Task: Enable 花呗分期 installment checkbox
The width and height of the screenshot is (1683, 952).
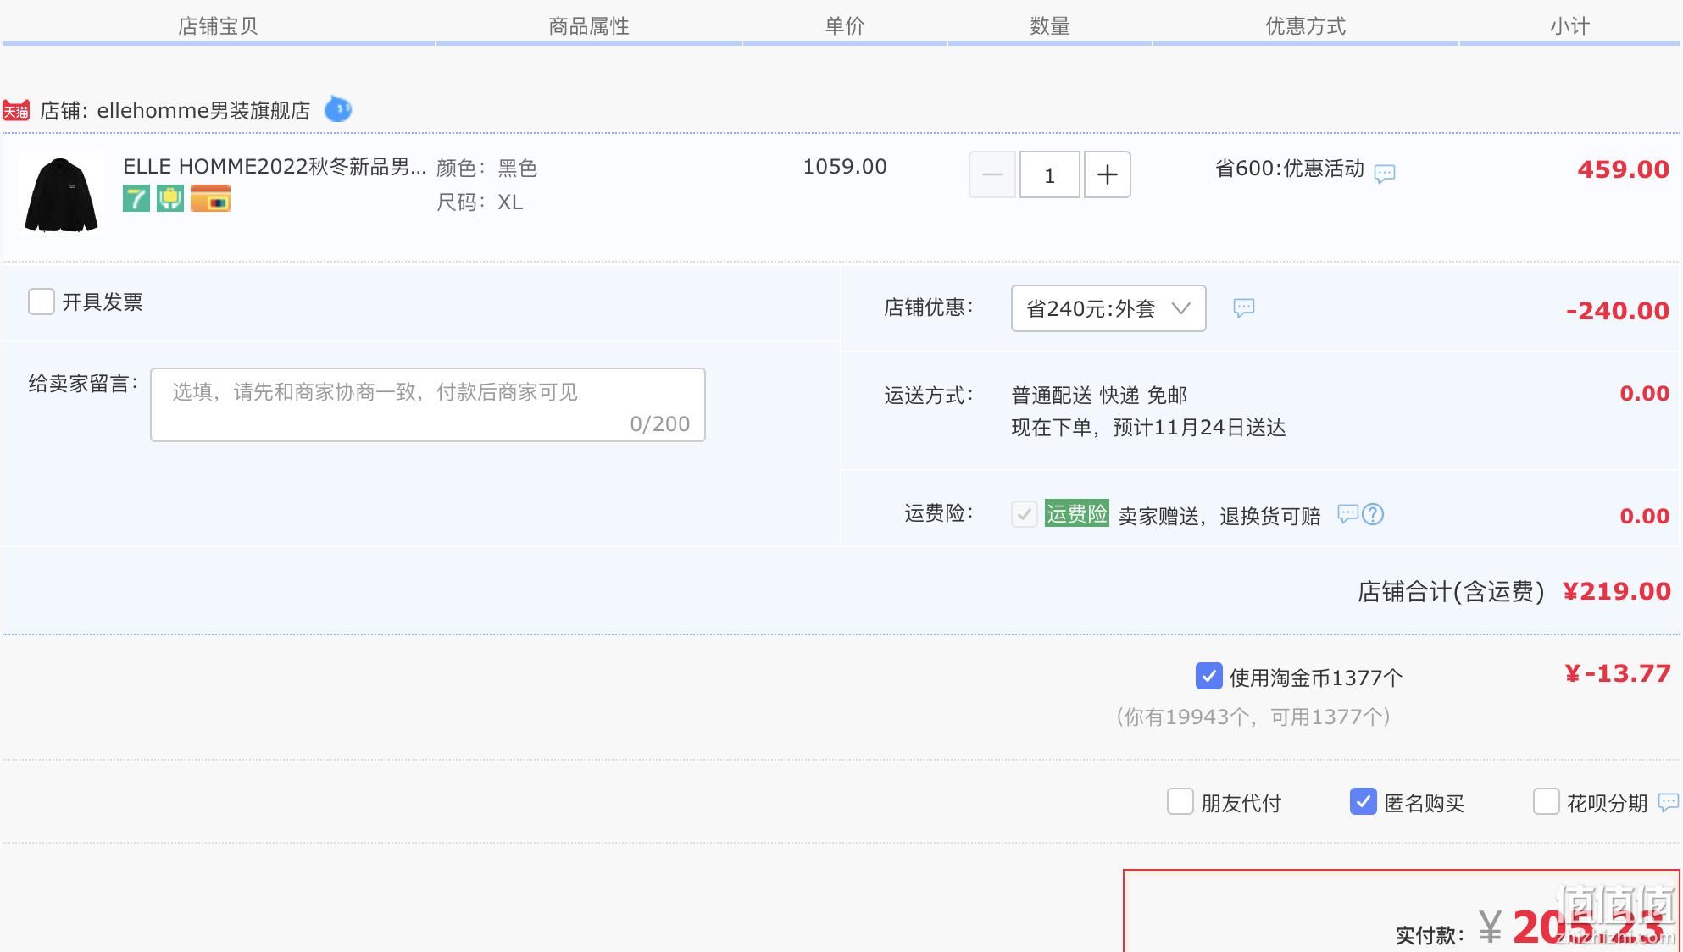Action: (1547, 801)
